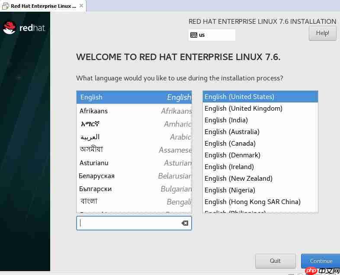Select English (New Zealand) locale

click(x=260, y=179)
